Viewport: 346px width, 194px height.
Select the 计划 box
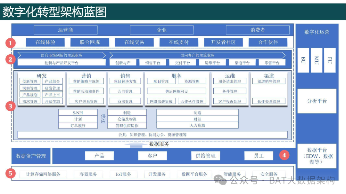(78, 119)
